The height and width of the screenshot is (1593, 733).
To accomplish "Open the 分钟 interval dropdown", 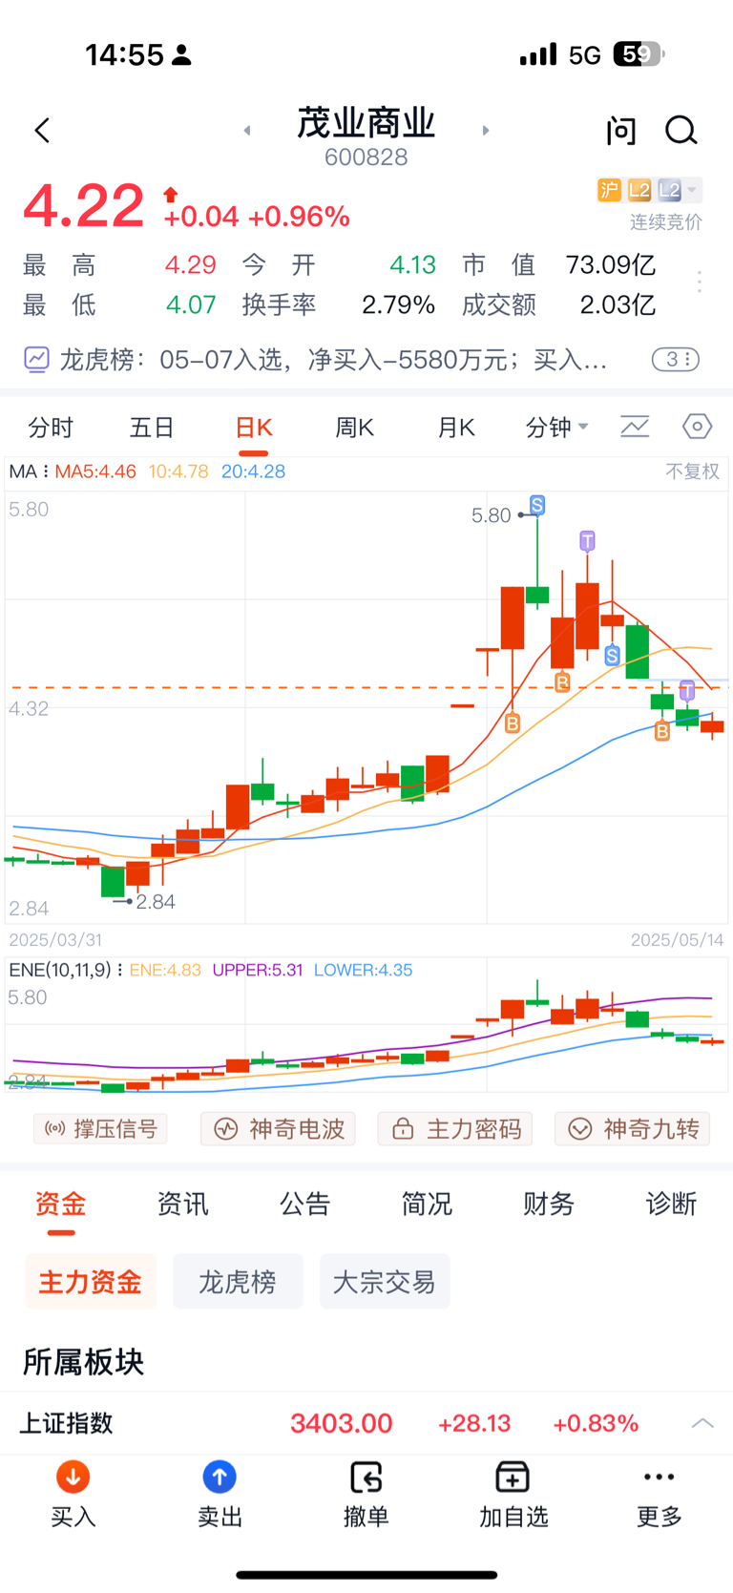I will click(x=557, y=428).
